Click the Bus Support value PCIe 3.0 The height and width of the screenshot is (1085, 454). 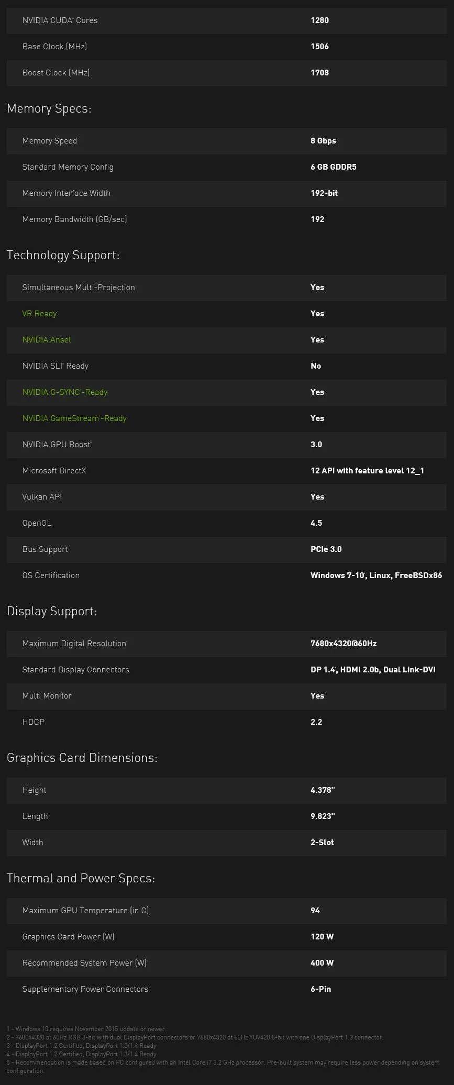326,549
